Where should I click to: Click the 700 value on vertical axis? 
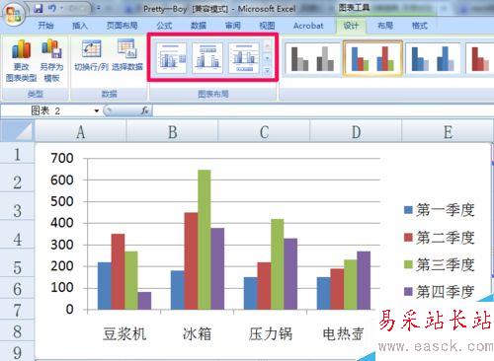(x=62, y=158)
